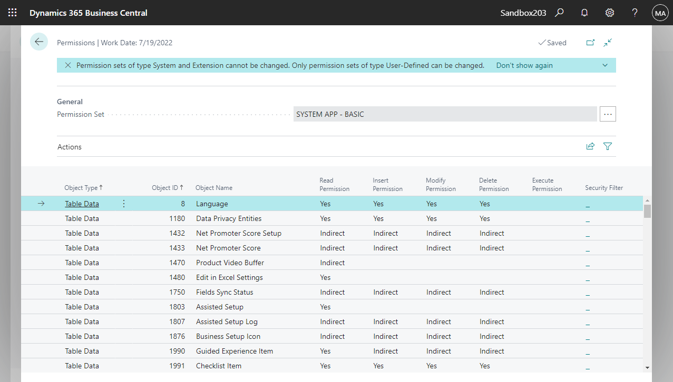
Task: Expand the notification banner chevron
Action: tap(604, 65)
